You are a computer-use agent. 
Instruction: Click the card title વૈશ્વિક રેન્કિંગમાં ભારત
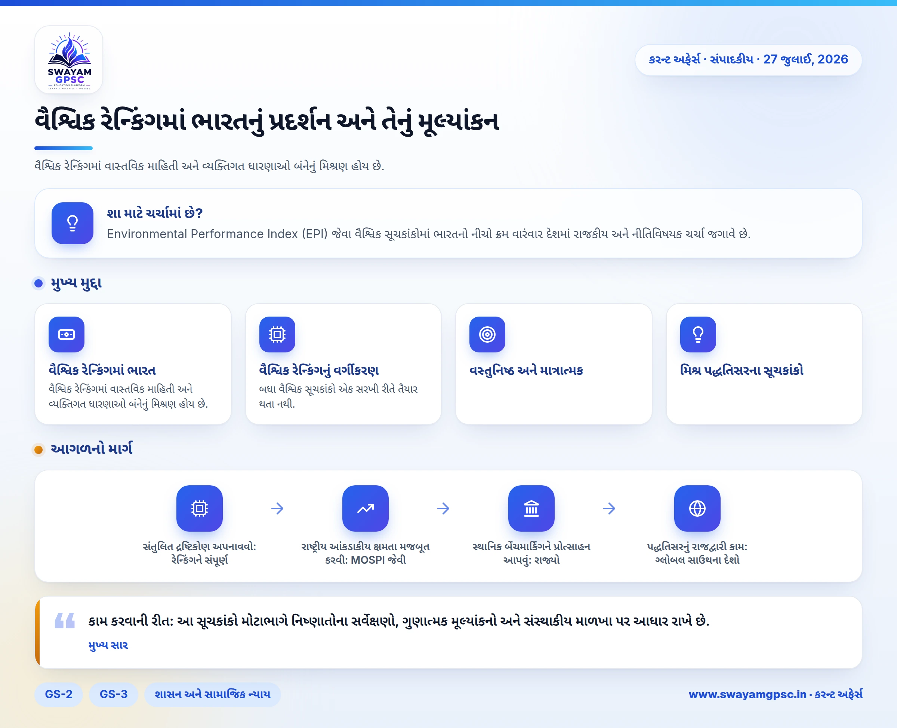coord(102,370)
